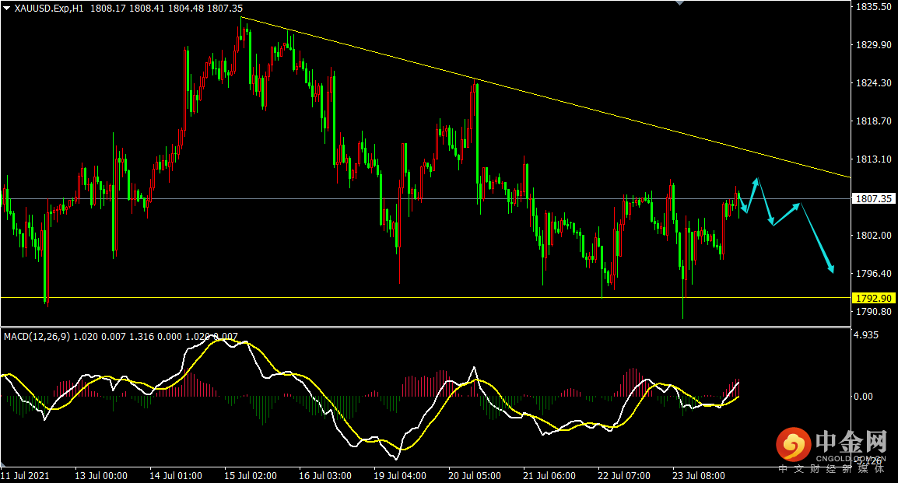Click the 1835.50 price axis label
The height and width of the screenshot is (483, 898).
click(x=873, y=7)
